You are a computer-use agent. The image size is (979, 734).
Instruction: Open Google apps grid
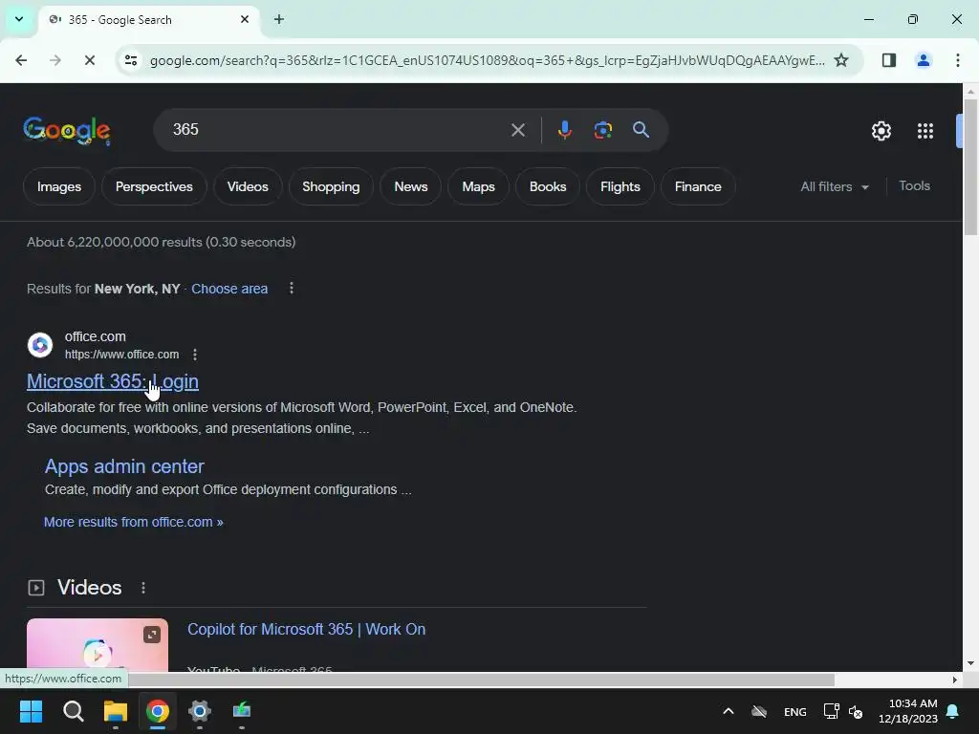coord(925,131)
